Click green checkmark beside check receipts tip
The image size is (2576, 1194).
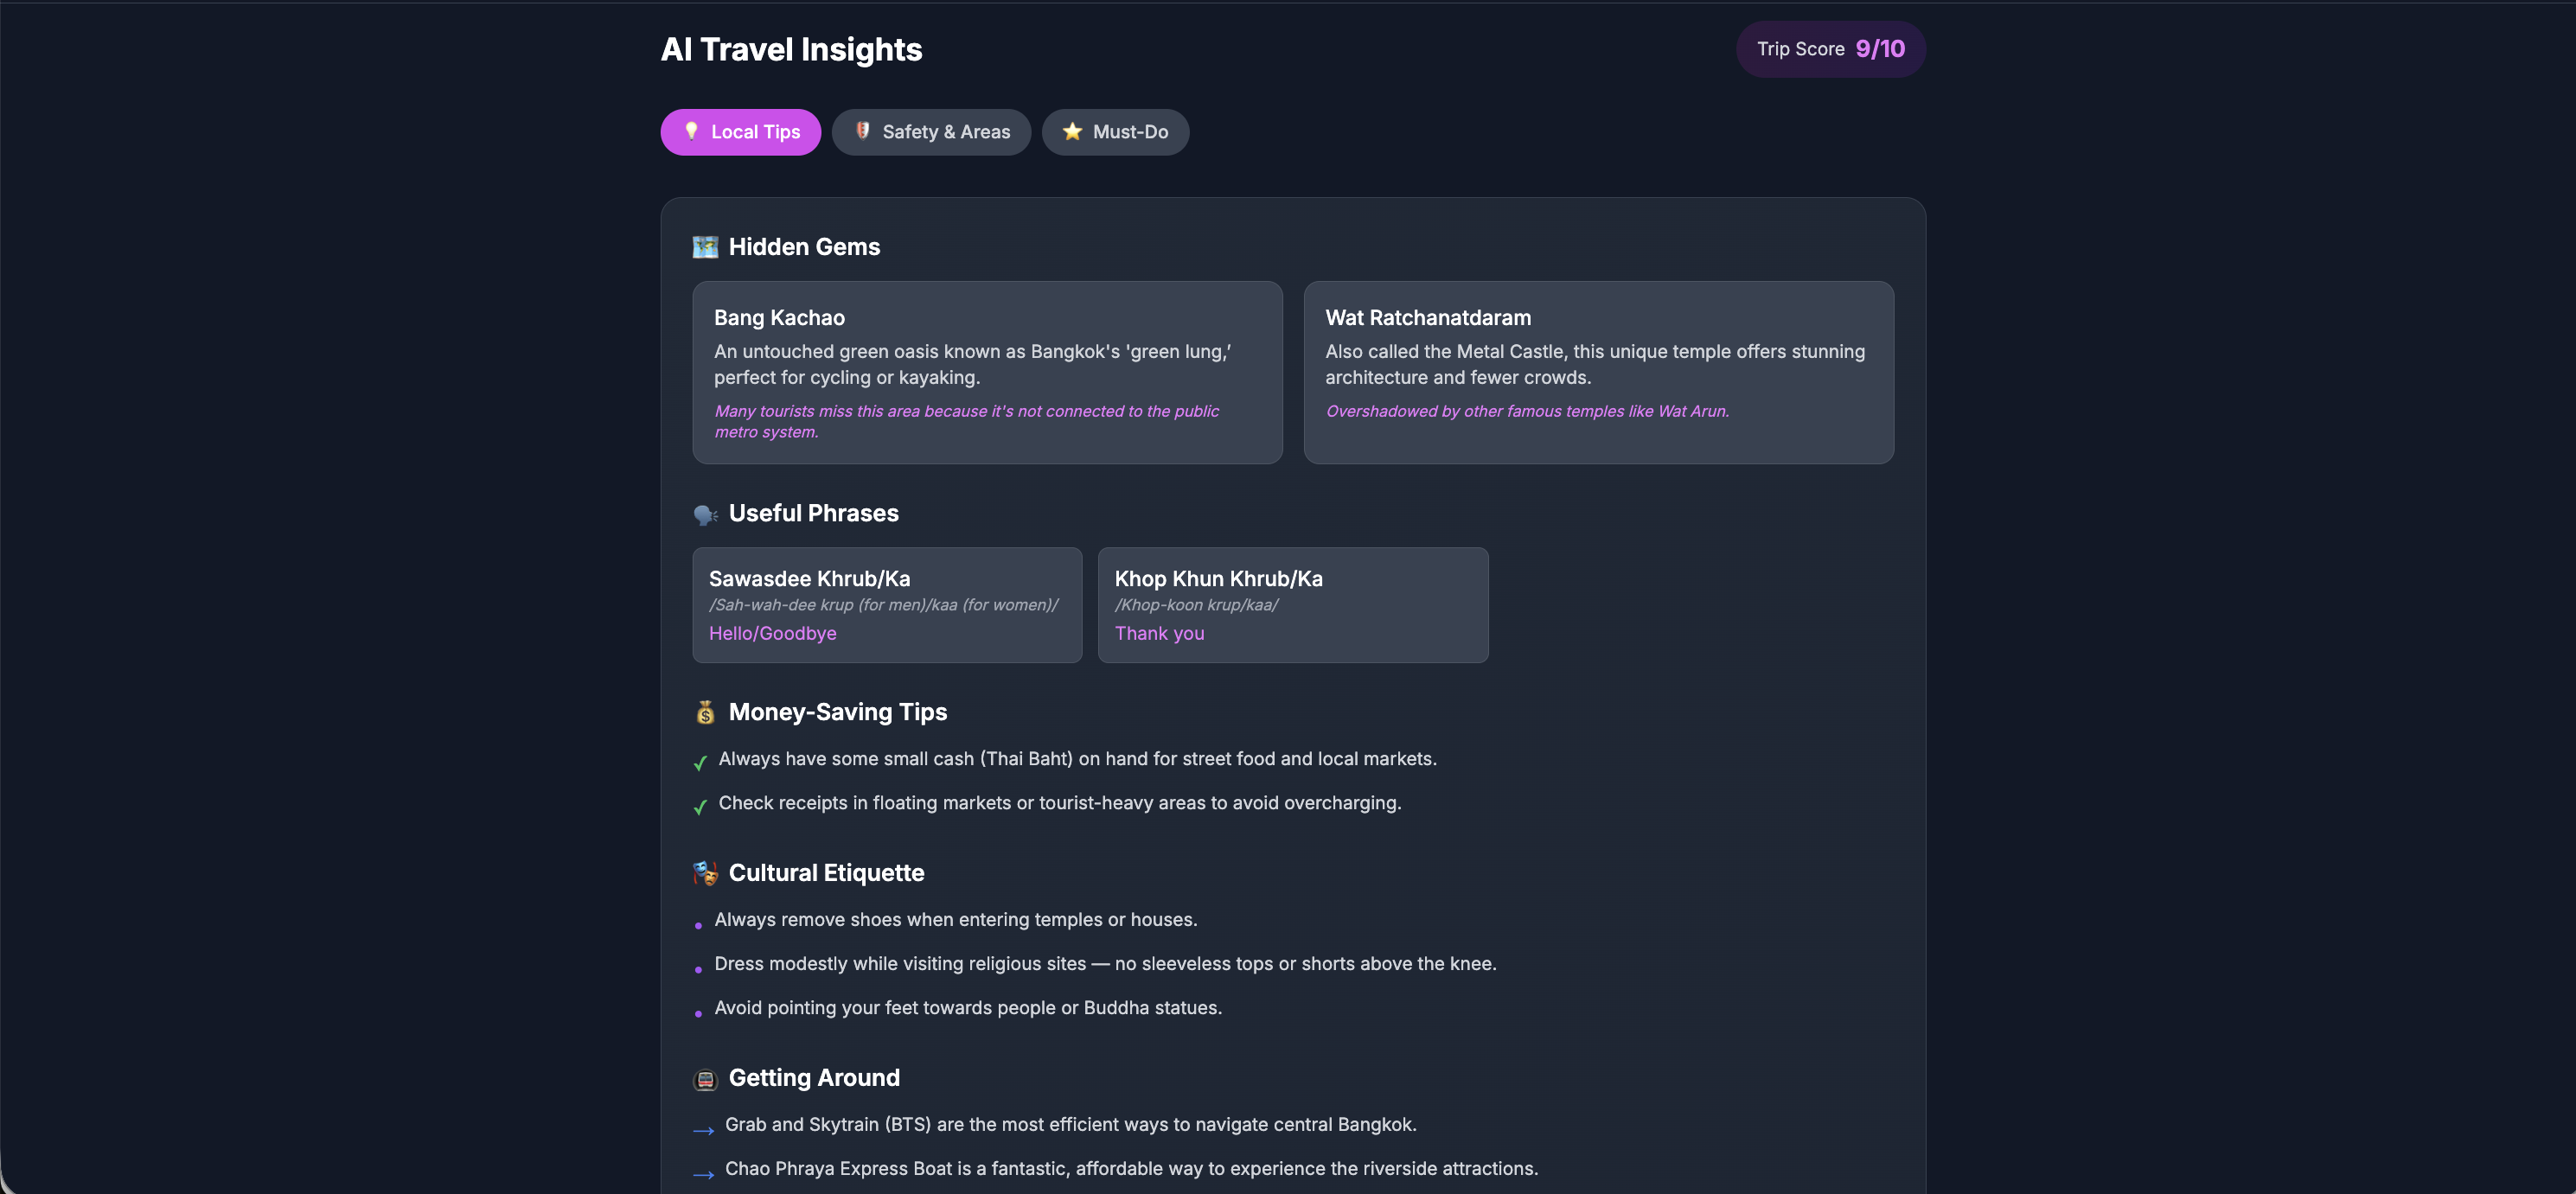[x=700, y=806]
